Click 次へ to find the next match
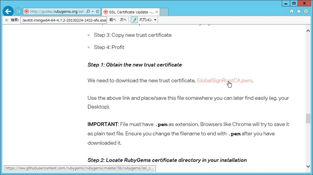The height and width of the screenshot is (175, 313). pos(123,20)
